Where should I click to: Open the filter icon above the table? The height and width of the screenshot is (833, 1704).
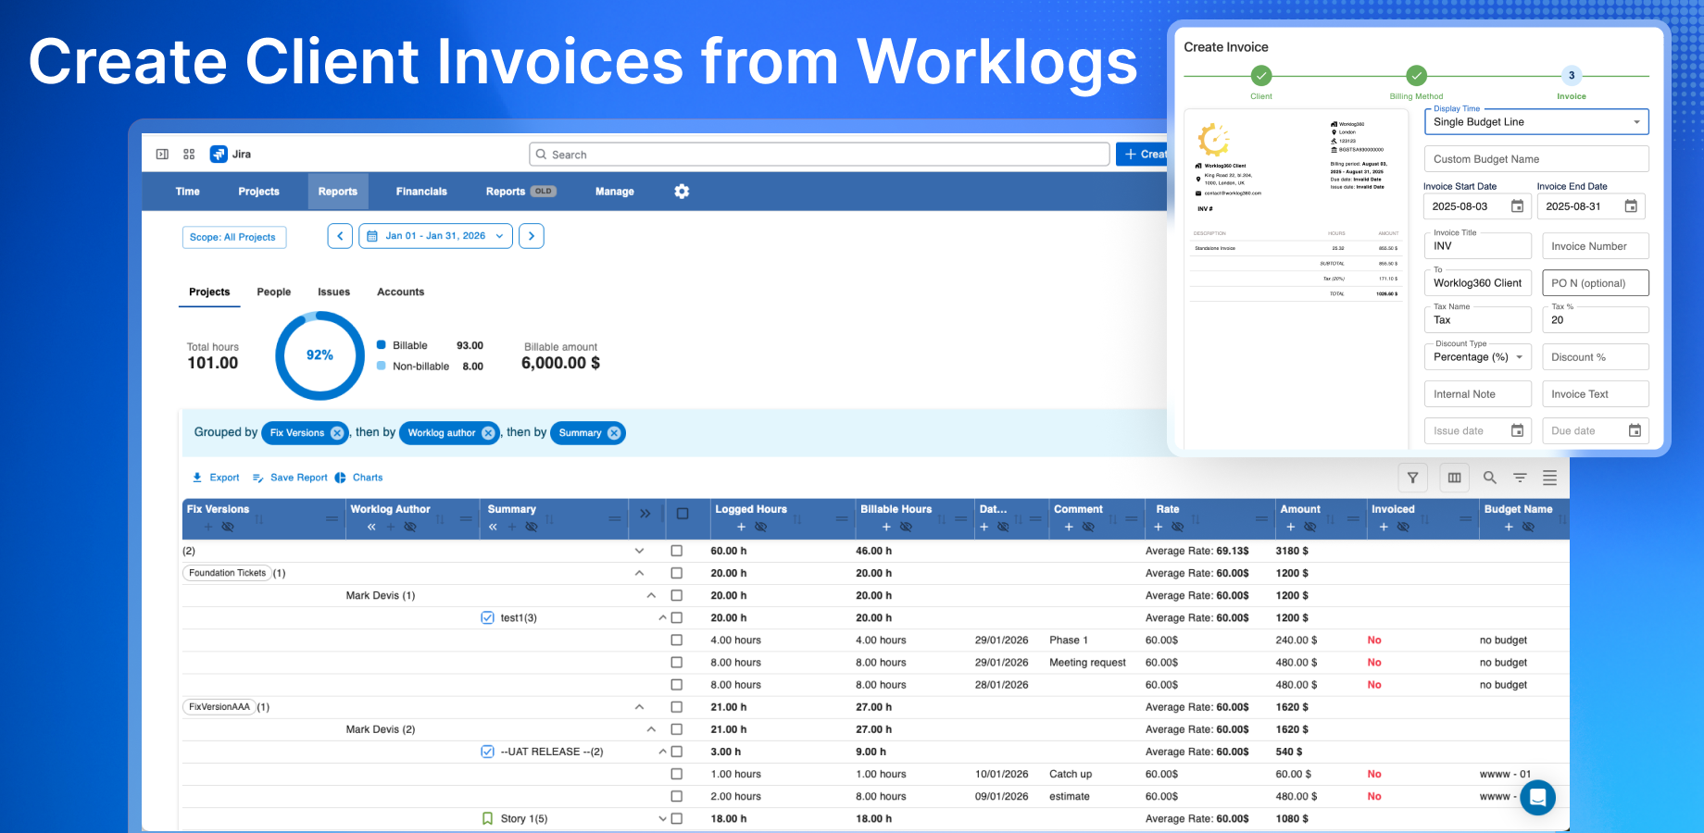[1412, 478]
